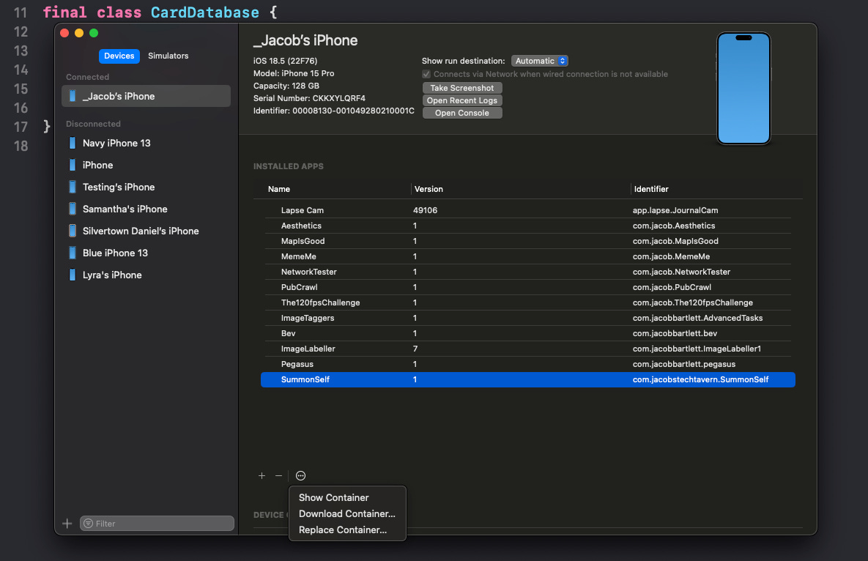Click the Take Screenshot button
The height and width of the screenshot is (561, 868).
tap(462, 88)
